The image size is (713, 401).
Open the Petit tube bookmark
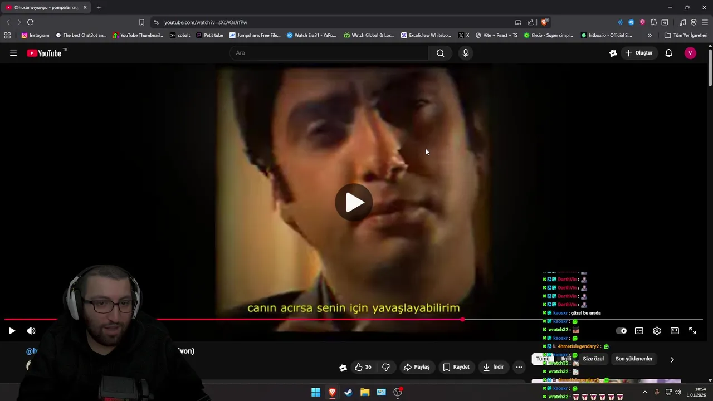209,35
